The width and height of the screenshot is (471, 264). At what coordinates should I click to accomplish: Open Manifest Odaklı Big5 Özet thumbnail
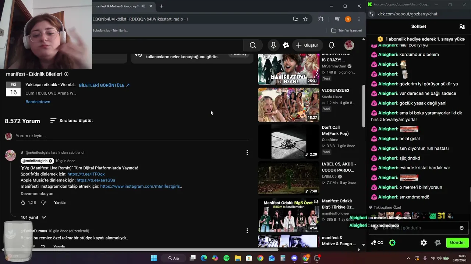(x=288, y=215)
